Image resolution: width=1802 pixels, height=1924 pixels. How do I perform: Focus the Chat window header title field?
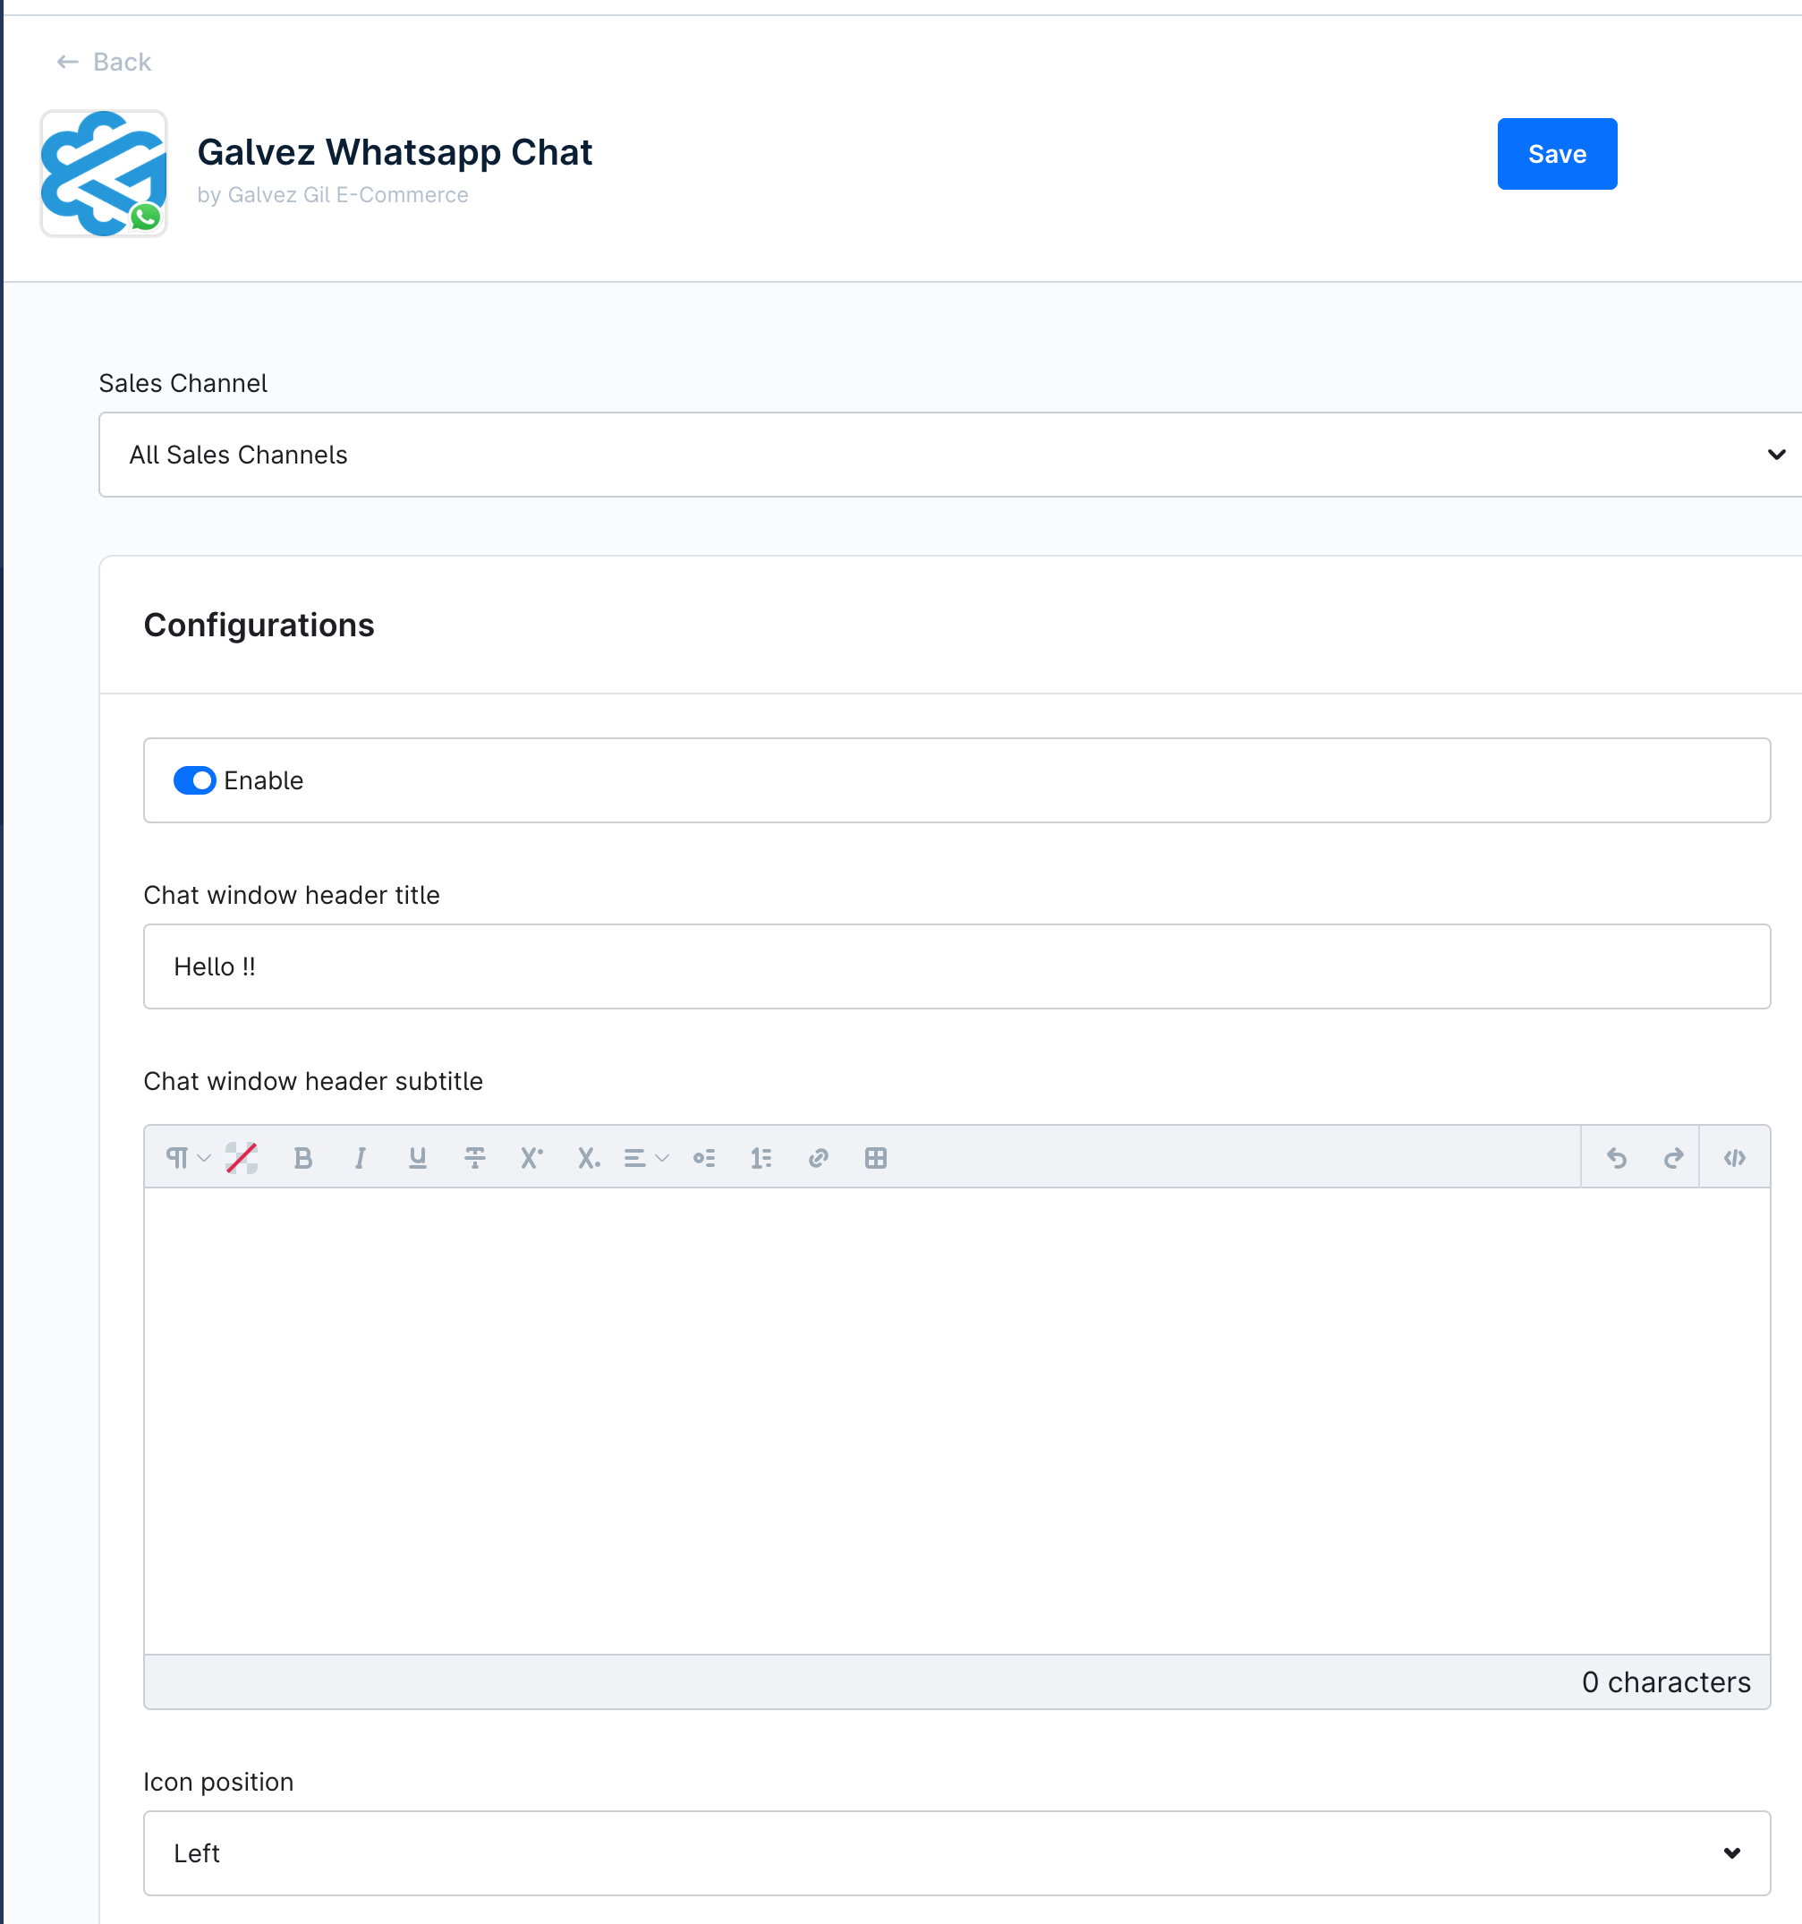tap(956, 966)
